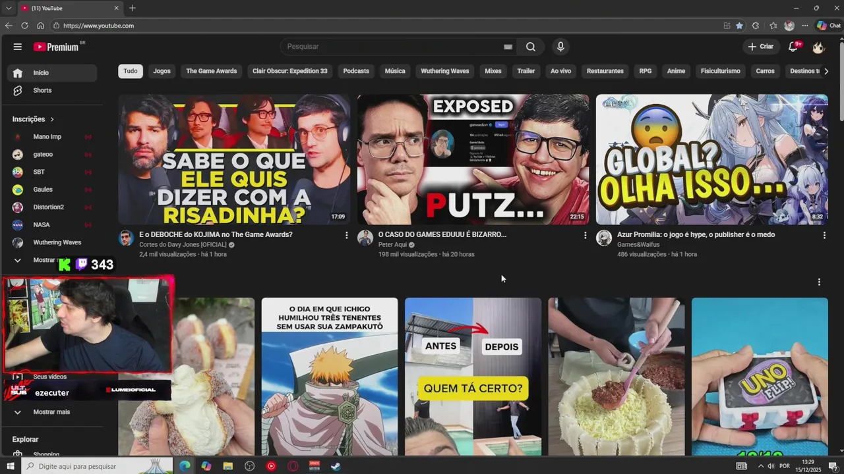Click the Peter Aqui channel name
844x474 pixels.
pyautogui.click(x=392, y=245)
